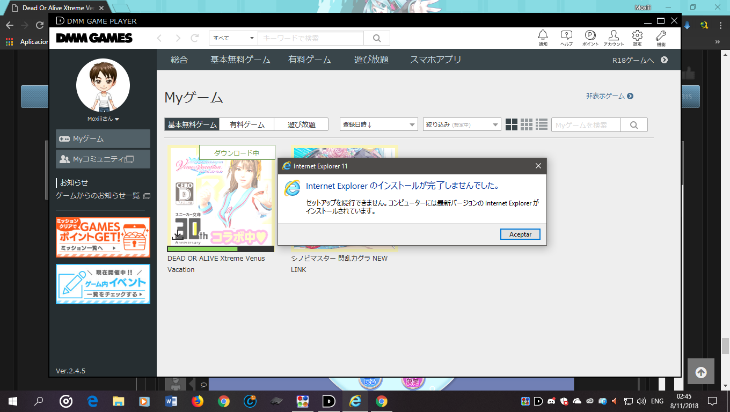The image size is (730, 412).
Task: Click the scroll-to-top arrow button
Action: [x=701, y=372]
